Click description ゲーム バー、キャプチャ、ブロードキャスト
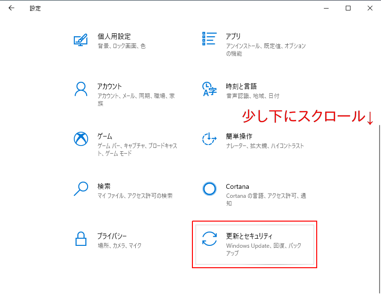The image size is (381, 301). coord(137,150)
